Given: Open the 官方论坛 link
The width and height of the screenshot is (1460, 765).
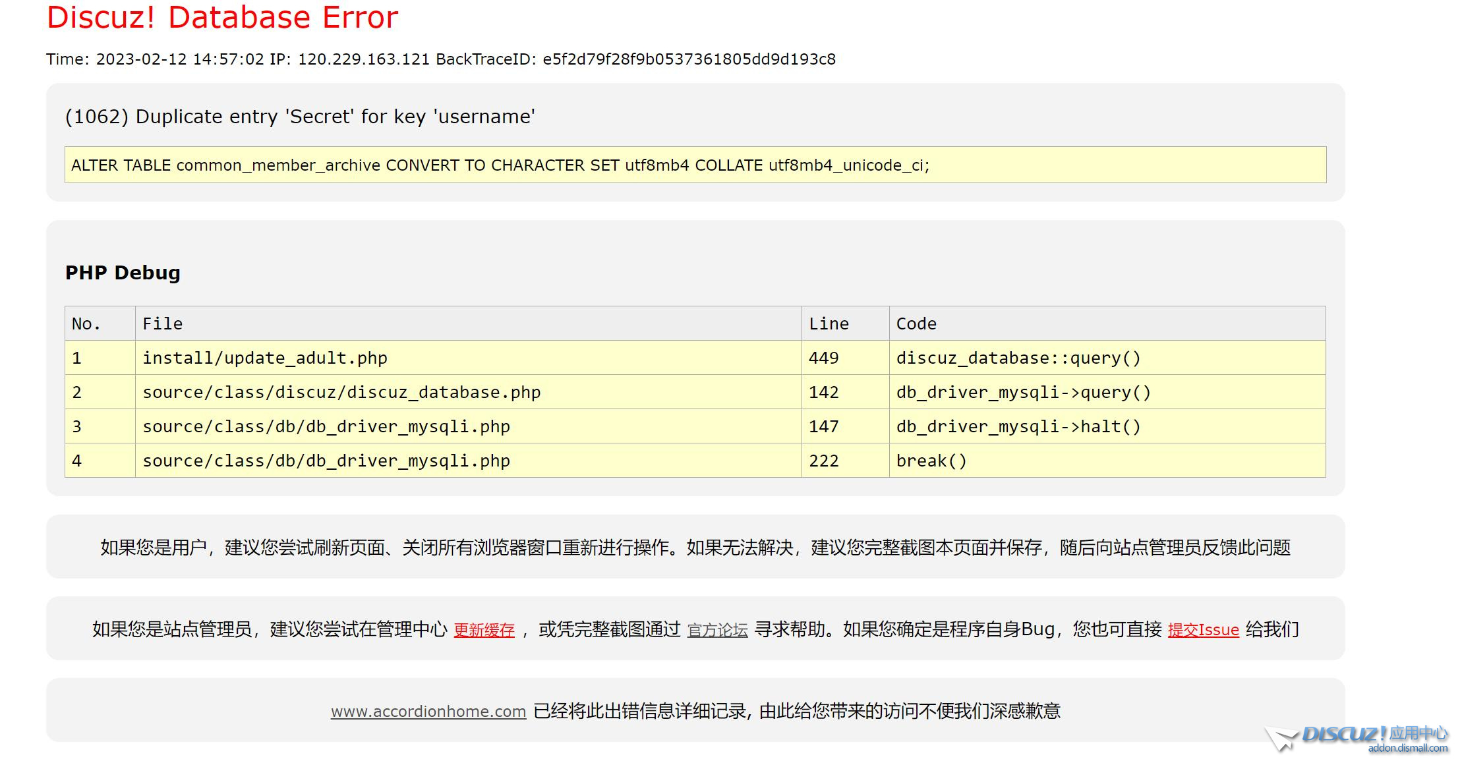Looking at the screenshot, I should point(717,630).
